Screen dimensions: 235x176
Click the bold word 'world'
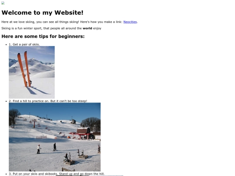pos(87,28)
